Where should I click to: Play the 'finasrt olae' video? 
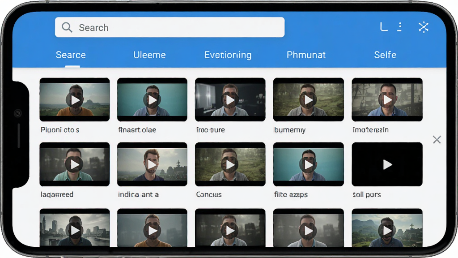point(152,100)
